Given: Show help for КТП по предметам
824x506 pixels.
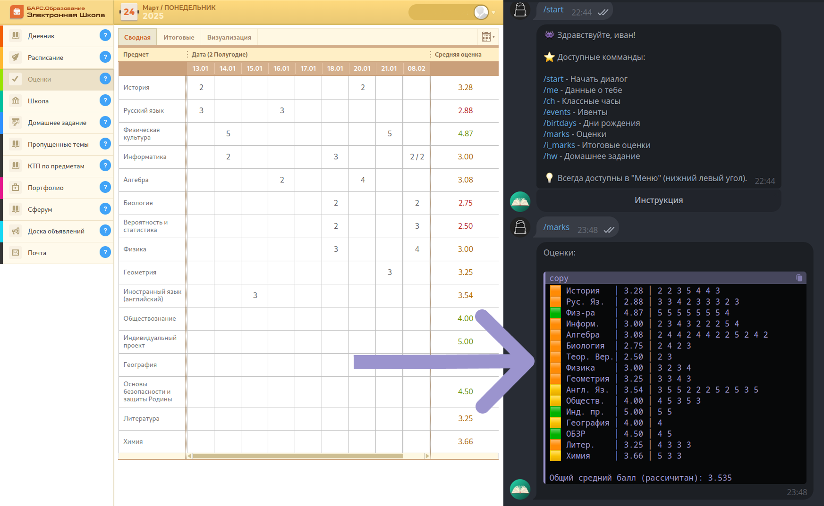Looking at the screenshot, I should (x=105, y=166).
